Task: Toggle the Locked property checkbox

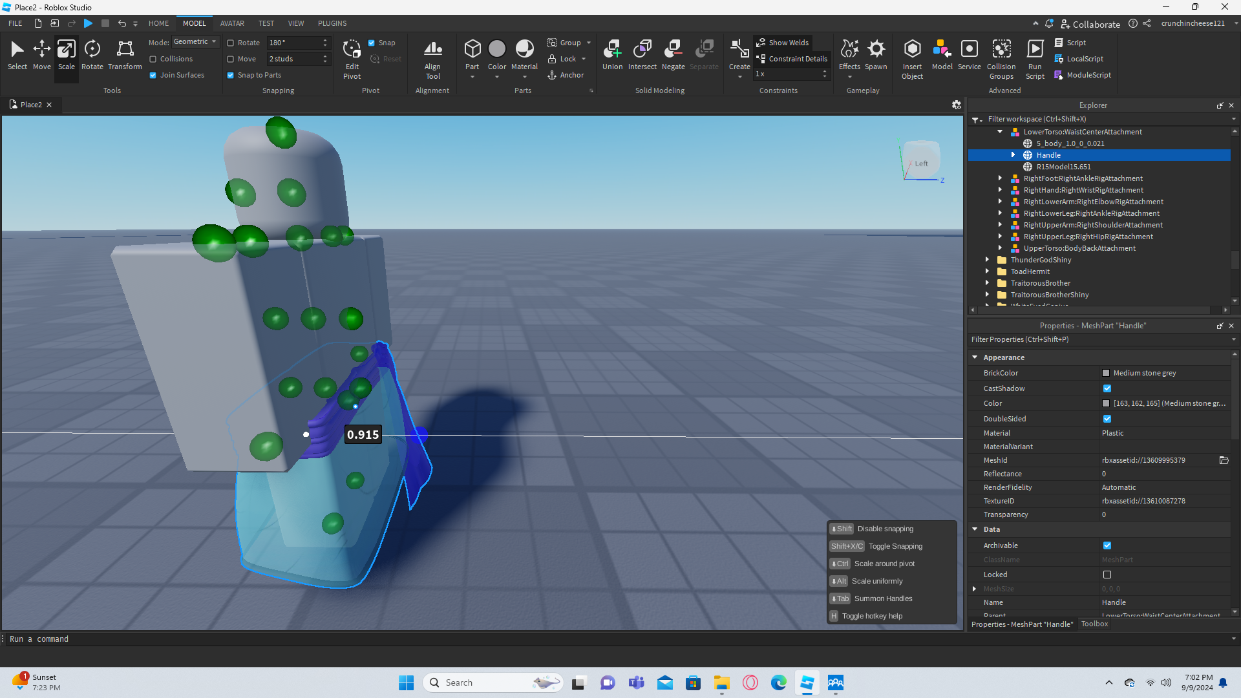Action: point(1107,575)
